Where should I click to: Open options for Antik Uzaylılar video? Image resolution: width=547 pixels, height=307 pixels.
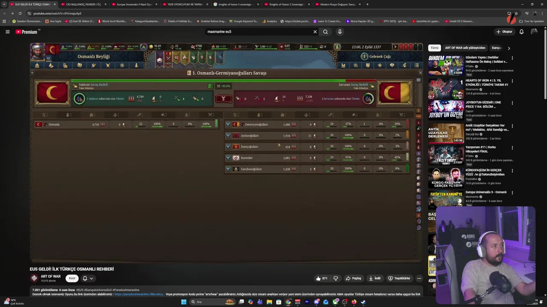[x=512, y=126]
